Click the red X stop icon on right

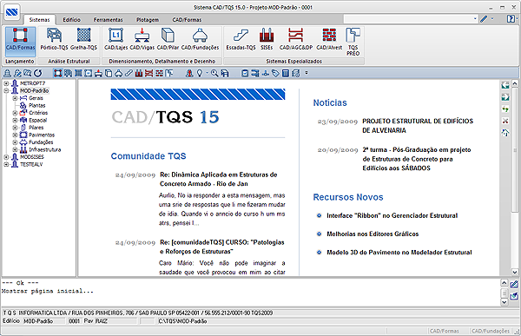pos(505,121)
